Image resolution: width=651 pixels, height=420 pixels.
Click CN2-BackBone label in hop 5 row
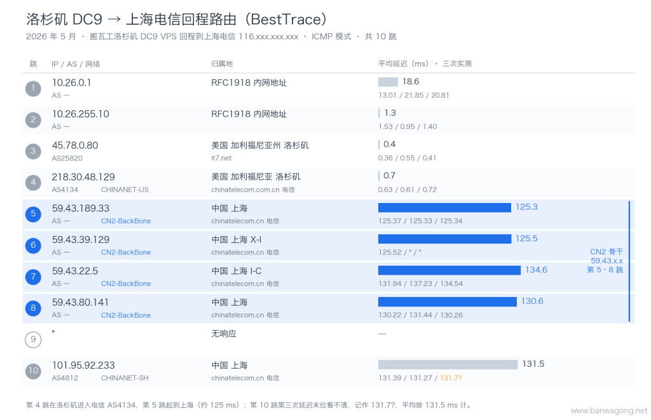pyautogui.click(x=126, y=221)
